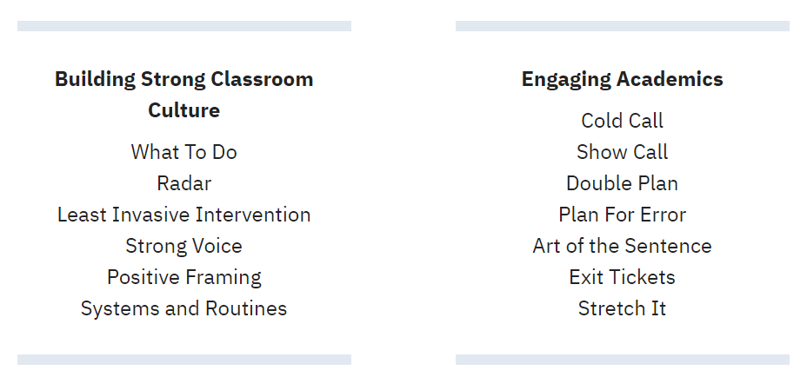Select Double Plan
The height and width of the screenshot is (377, 807).
coord(623,183)
